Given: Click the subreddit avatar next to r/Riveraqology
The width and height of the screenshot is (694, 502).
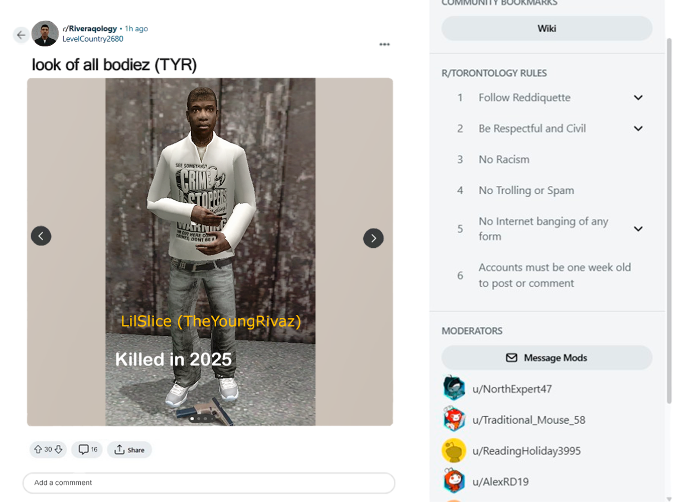Looking at the screenshot, I should click(x=45, y=34).
